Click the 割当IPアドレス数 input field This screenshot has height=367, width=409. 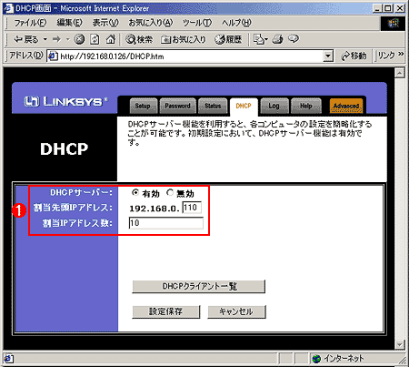[166, 223]
